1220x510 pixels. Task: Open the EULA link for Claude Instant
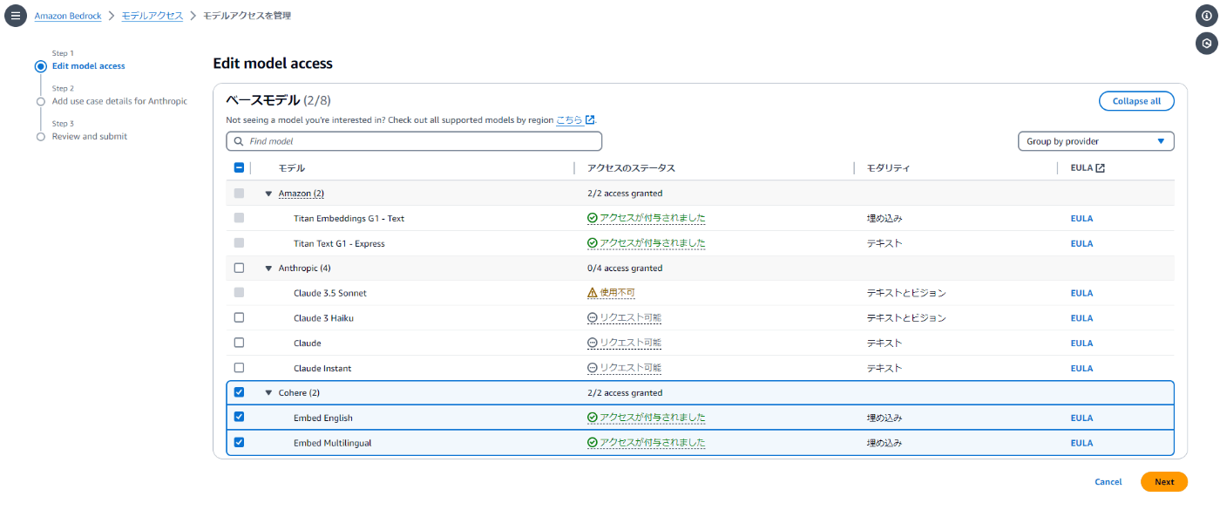[x=1081, y=368]
